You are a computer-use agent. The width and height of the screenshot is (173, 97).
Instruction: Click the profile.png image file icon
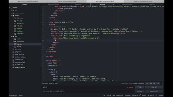tap(15, 34)
